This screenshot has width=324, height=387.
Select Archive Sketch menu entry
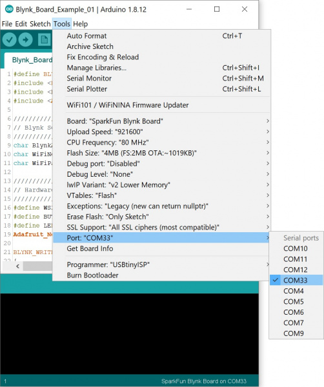(162, 46)
